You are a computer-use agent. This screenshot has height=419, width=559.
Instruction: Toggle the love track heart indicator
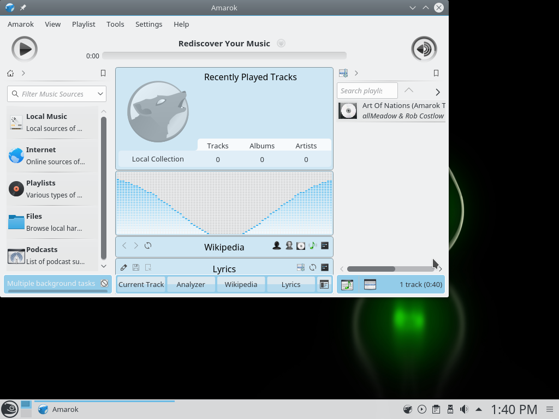(x=281, y=44)
